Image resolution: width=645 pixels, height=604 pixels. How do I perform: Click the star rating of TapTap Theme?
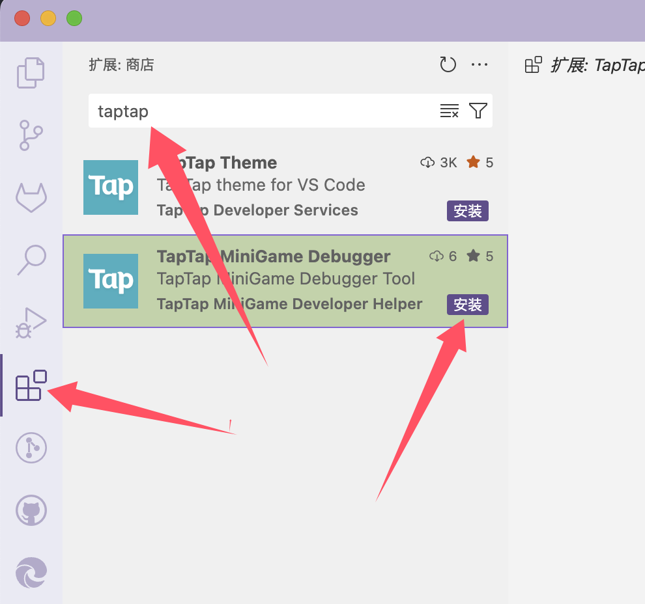pyautogui.click(x=480, y=162)
